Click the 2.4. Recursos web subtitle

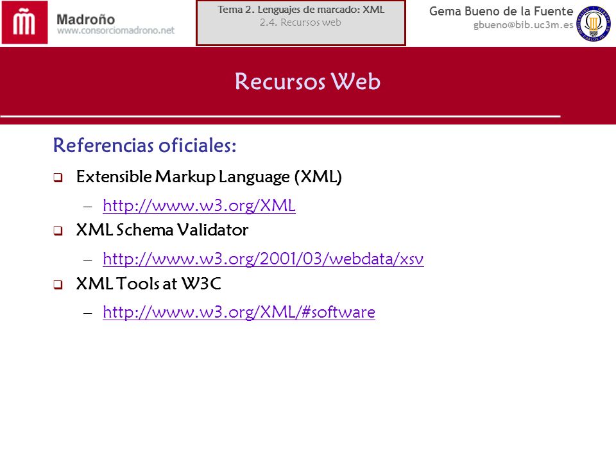[300, 22]
